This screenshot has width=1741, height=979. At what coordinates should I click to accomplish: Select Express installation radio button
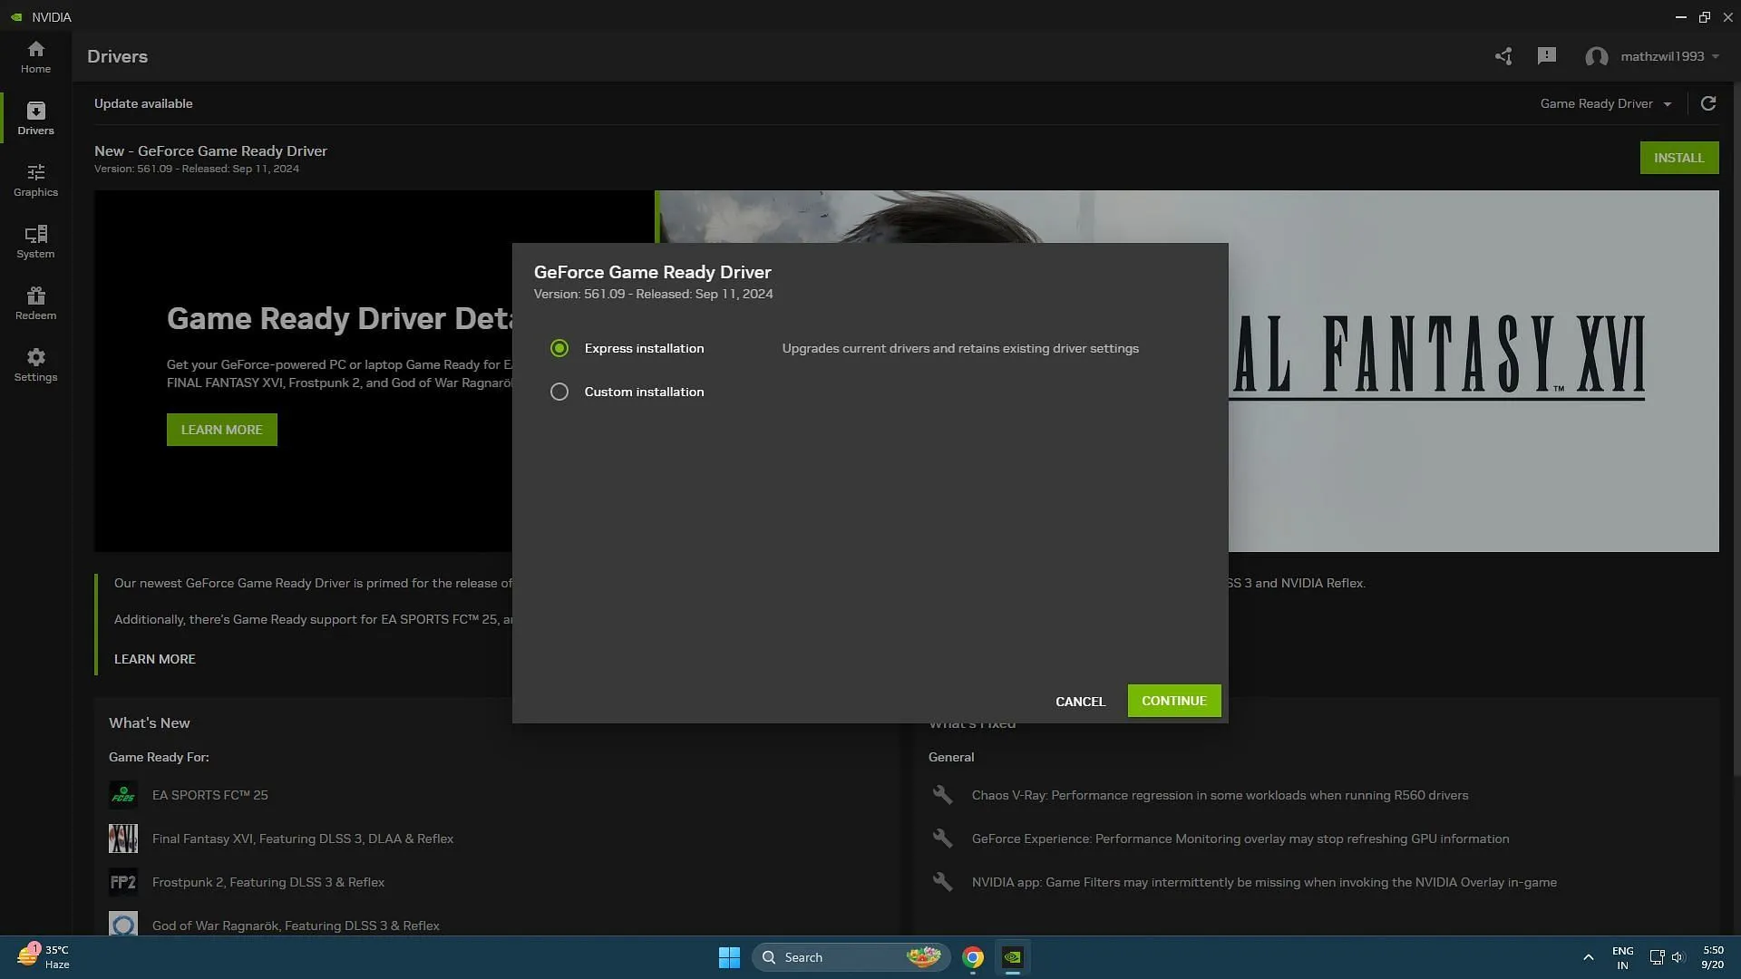point(559,348)
